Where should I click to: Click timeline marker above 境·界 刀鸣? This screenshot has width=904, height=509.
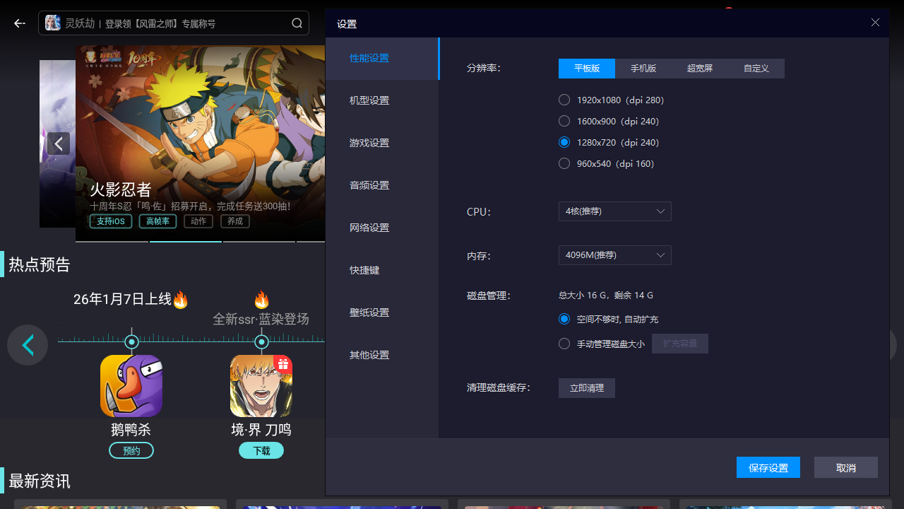coord(261,342)
